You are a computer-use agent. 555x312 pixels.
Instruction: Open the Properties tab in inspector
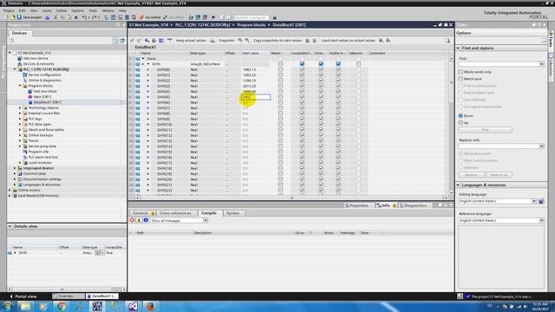pos(356,205)
